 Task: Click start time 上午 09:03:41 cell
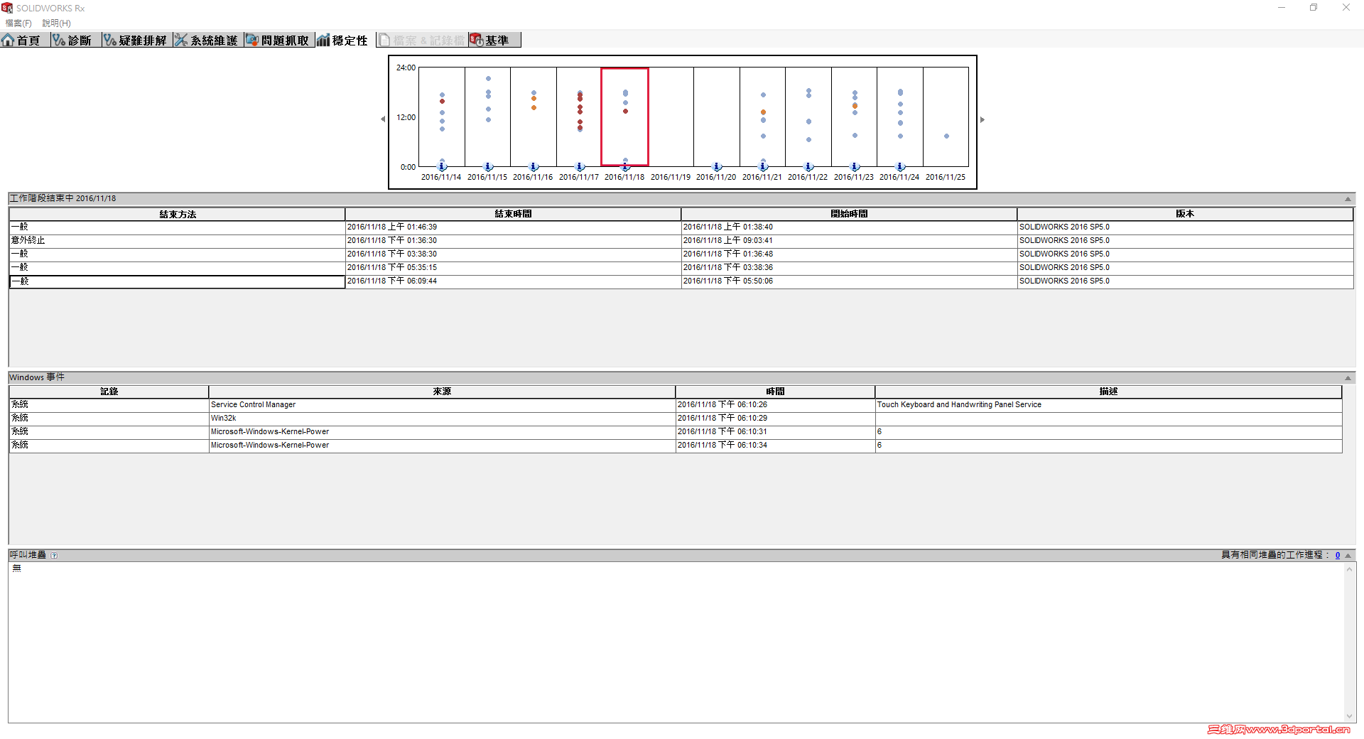pyautogui.click(x=849, y=241)
